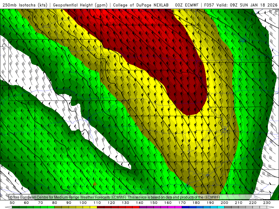The width and height of the screenshot is (279, 209).
Task: Click the "210" color scale label
Action: pyautogui.click(x=239, y=203)
